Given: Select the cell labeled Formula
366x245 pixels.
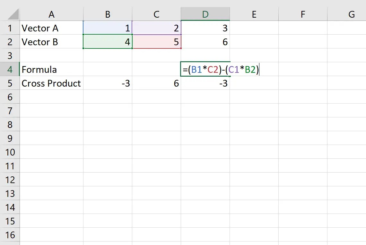Looking at the screenshot, I should point(51,70).
